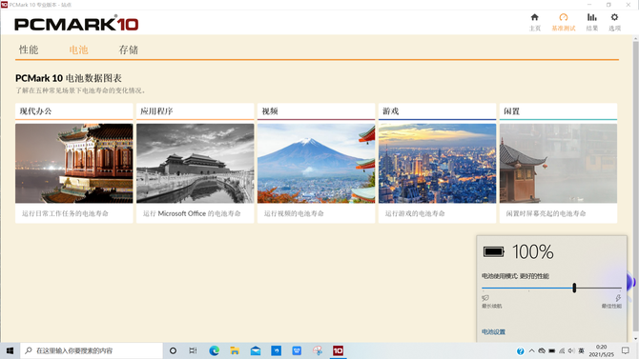This screenshot has height=359, width=639.
Task: Launch Microsoft Edge from the taskbar
Action: 214,350
